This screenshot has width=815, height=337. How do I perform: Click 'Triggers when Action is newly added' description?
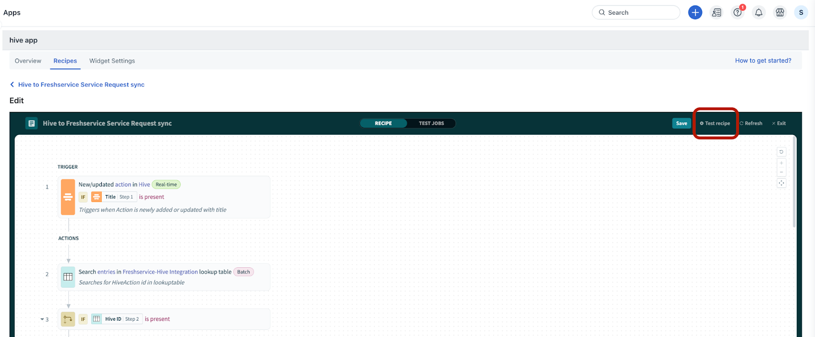point(153,210)
